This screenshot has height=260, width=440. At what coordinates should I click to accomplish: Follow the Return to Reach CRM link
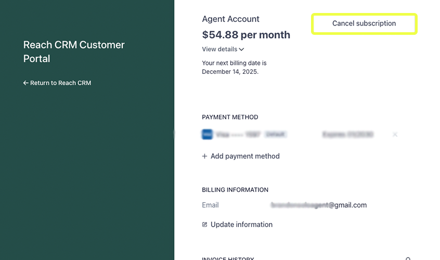[x=60, y=83]
